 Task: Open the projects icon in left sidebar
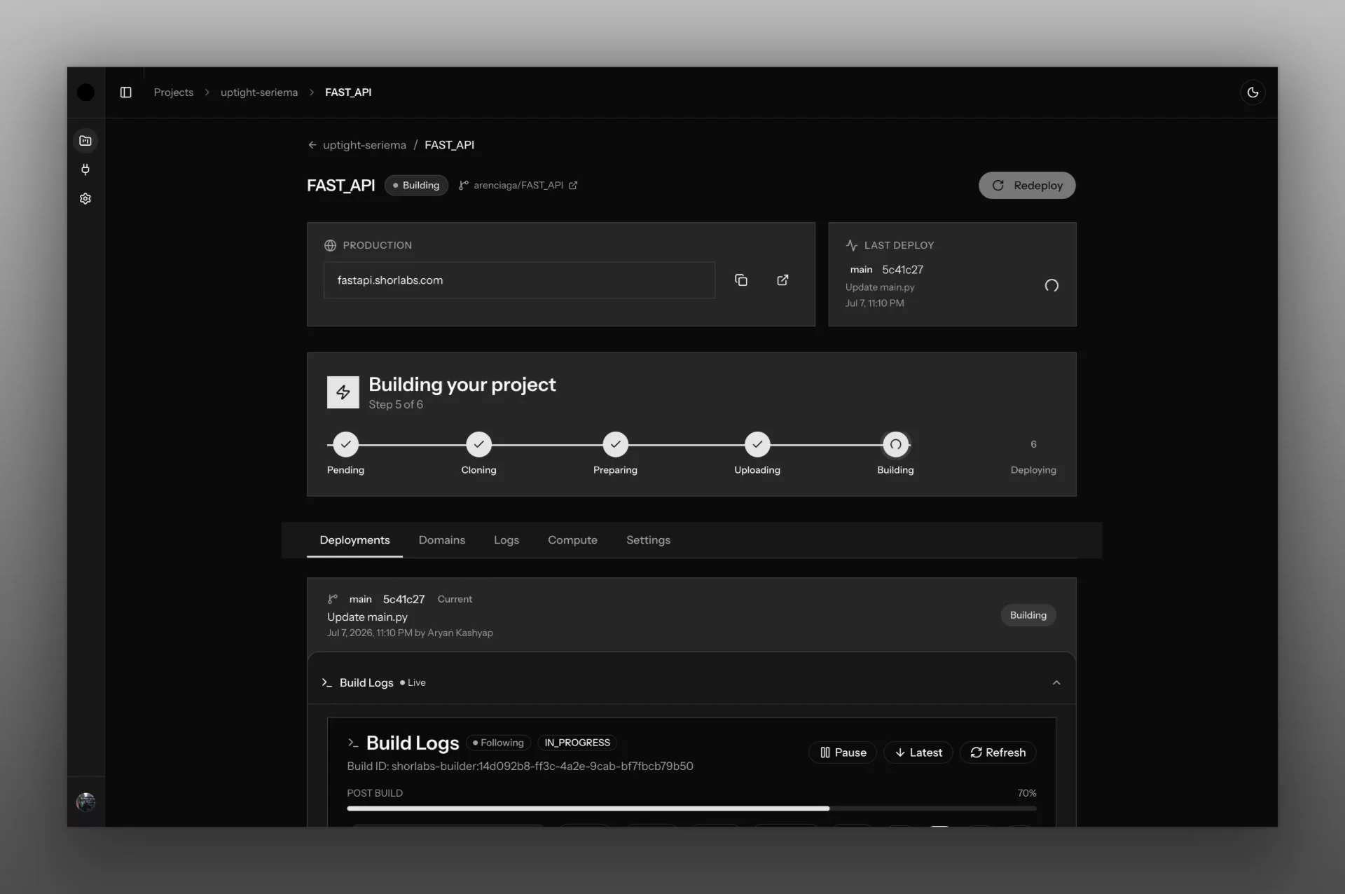pos(85,141)
